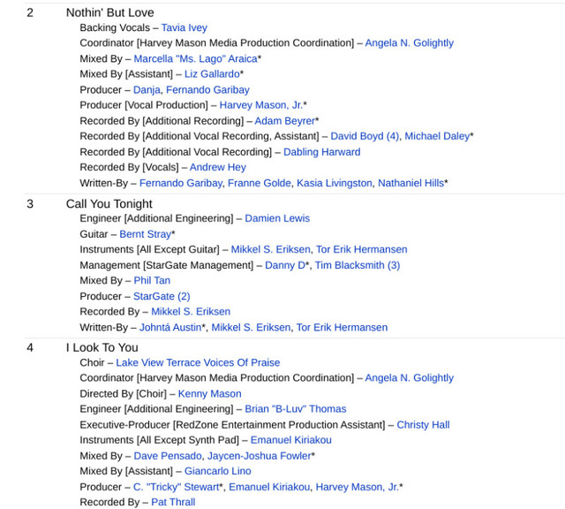
Task: Click the 'Instruments [All Except Synth Pad]' label
Action: click(x=160, y=440)
